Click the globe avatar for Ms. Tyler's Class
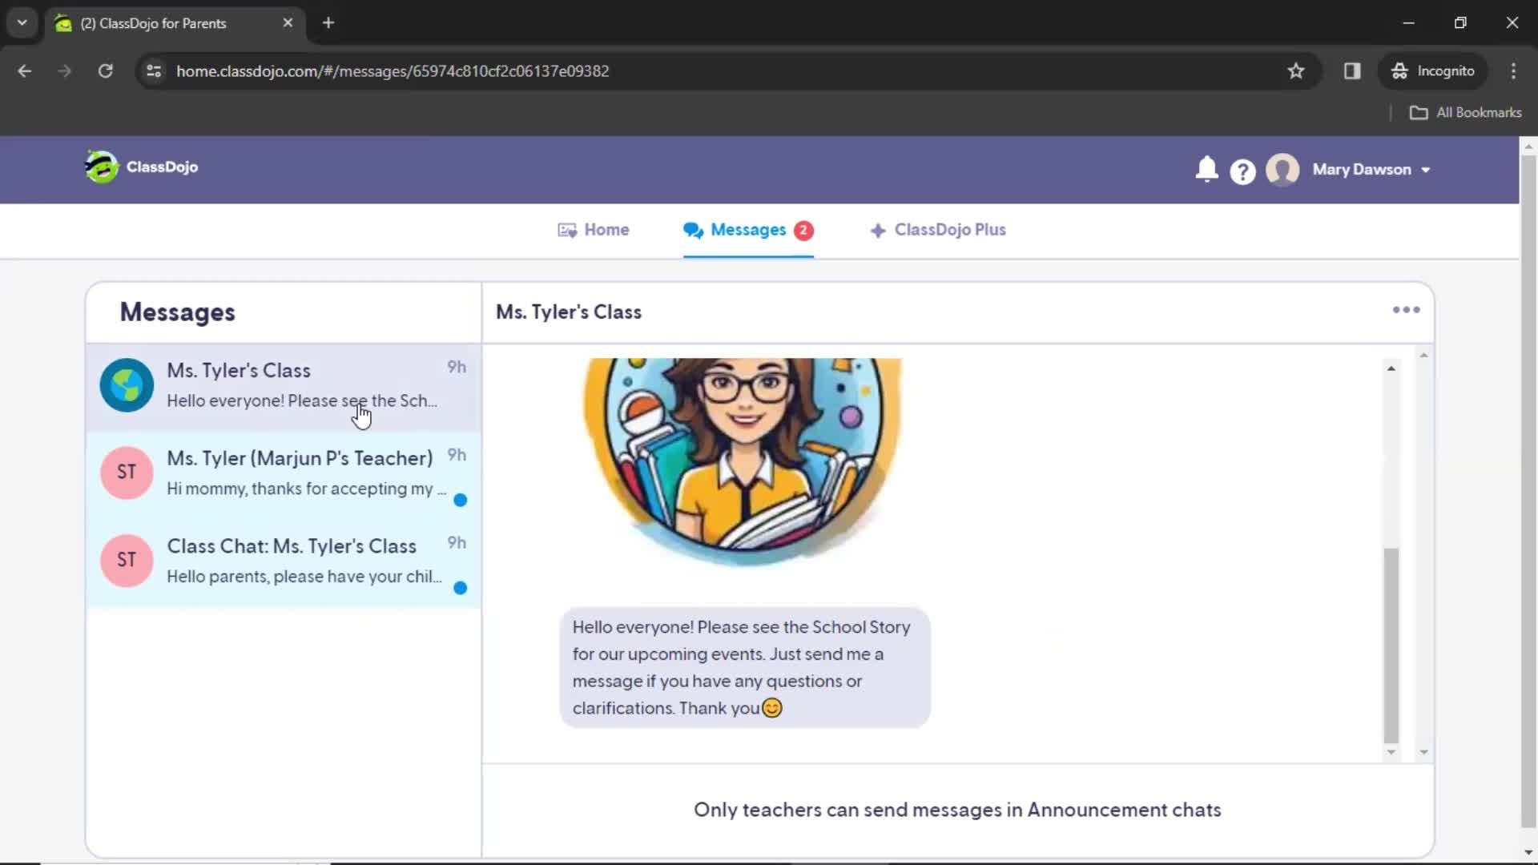Screen dimensions: 1538x865 127,385
